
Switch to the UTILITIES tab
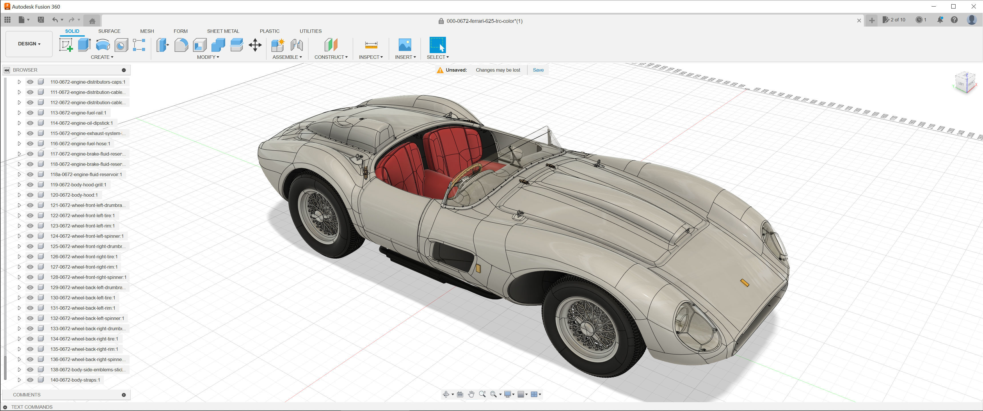(311, 31)
